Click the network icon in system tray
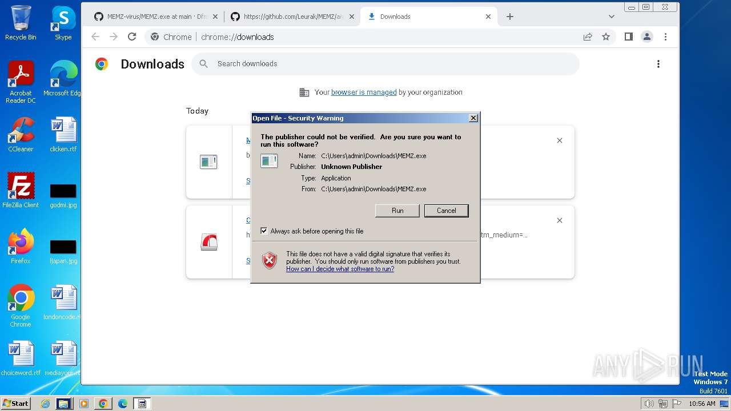The width and height of the screenshot is (731, 411). coord(662,404)
